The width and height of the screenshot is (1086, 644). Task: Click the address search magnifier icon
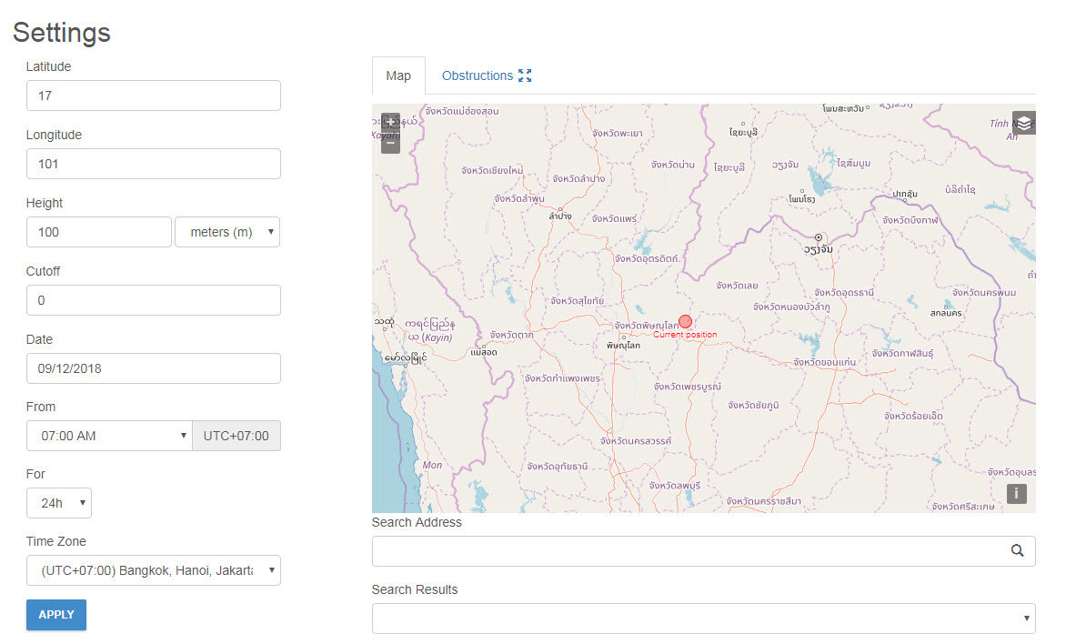pyautogui.click(x=1017, y=550)
